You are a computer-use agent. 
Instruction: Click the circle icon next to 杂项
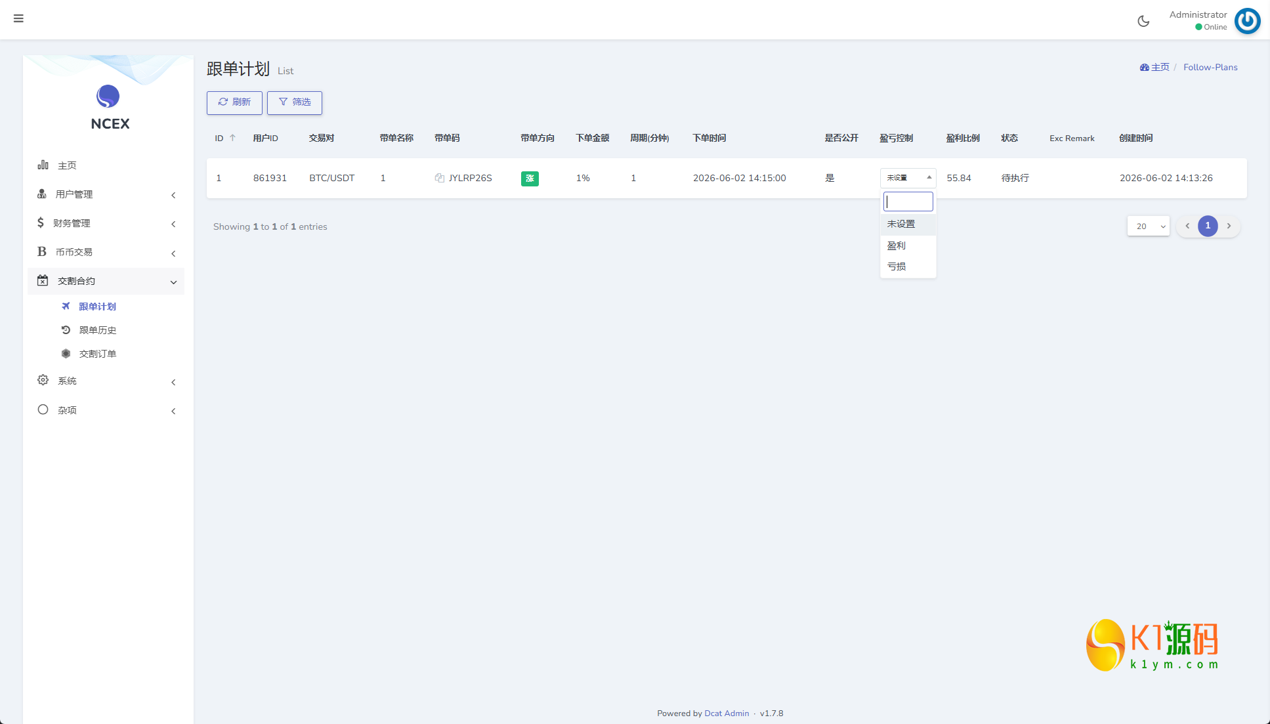43,410
